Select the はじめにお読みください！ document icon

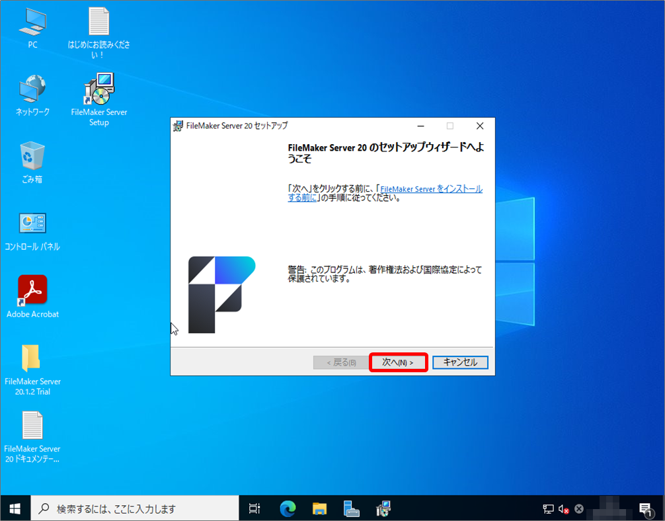(98, 32)
